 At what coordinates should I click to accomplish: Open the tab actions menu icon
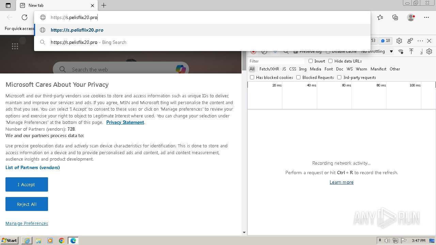(x=8, y=5)
